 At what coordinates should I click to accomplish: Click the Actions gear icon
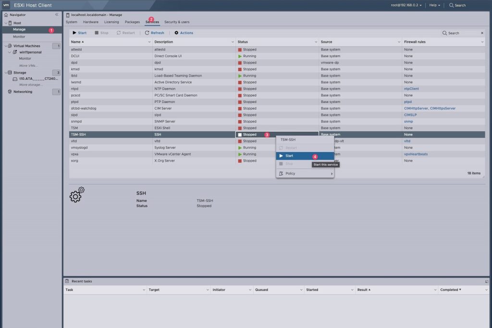(176, 33)
